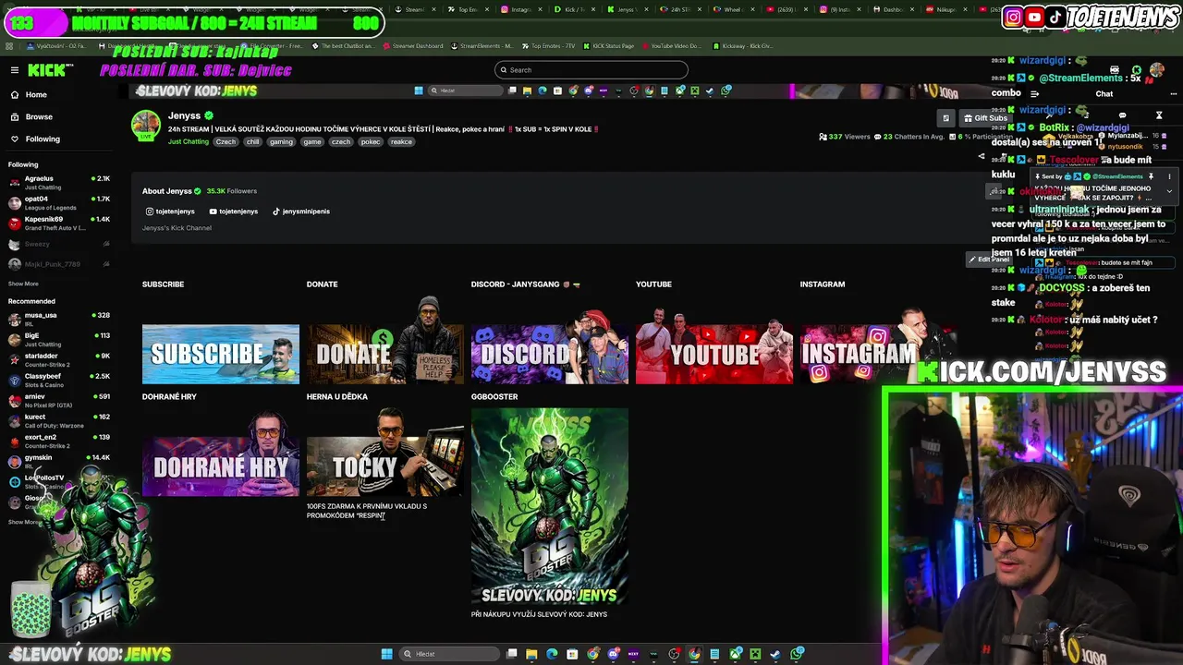
Task: Click the SUBSCRIBE panel banner
Action: coord(221,354)
